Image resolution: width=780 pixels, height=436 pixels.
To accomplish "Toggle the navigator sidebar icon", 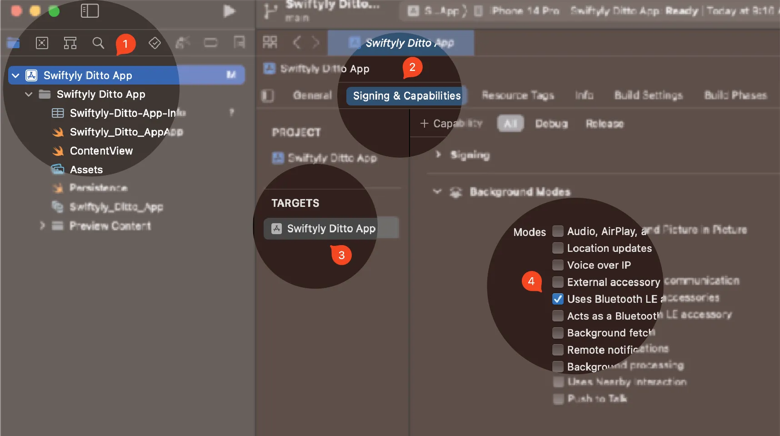I will click(90, 11).
